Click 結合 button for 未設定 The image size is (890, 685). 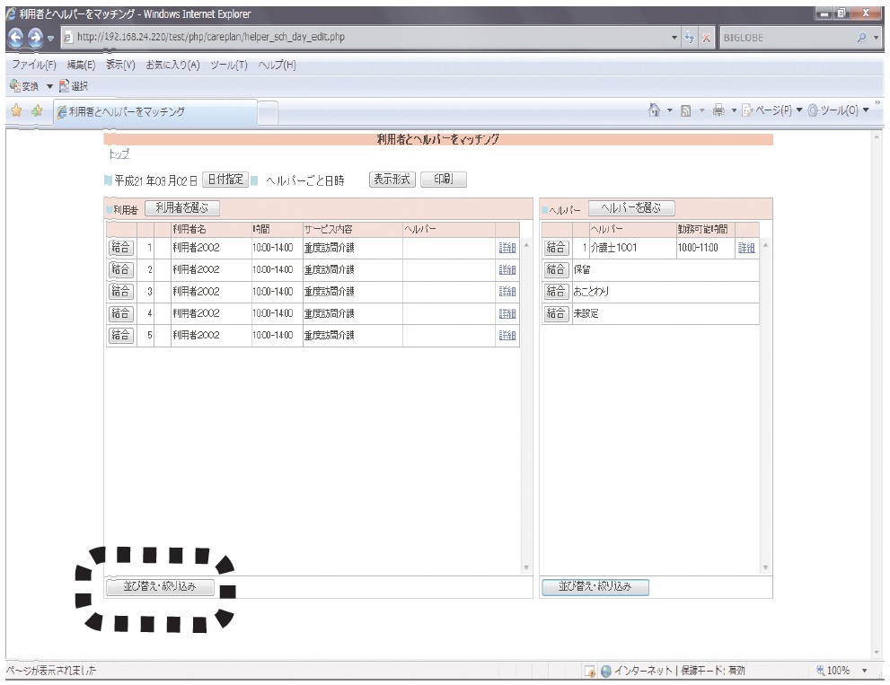pos(556,313)
